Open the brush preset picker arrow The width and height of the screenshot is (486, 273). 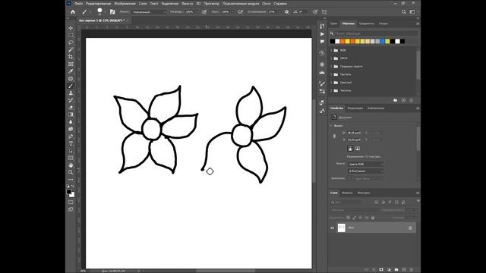pos(106,12)
